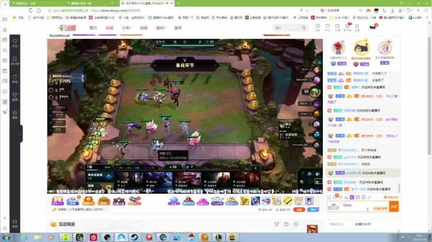Switch to the second browser tab

[89, 3]
